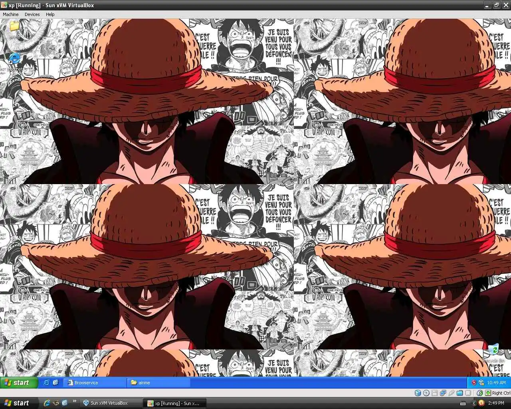Click the VirtualBox network adapters status icon
The width and height of the screenshot is (511, 409).
(x=443, y=393)
